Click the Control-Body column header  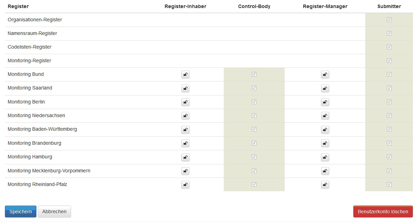click(x=254, y=6)
